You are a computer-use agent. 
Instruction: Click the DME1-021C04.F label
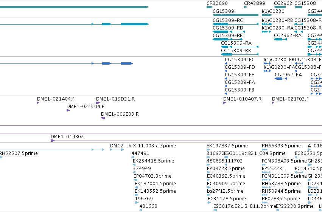(x=85, y=107)
